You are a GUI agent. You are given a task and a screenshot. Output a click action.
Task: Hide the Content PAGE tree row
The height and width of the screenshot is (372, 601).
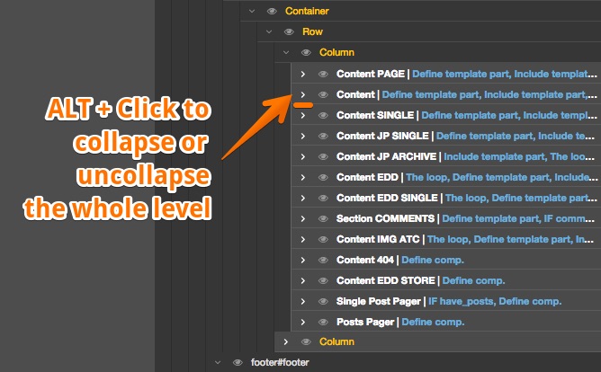pyautogui.click(x=323, y=74)
